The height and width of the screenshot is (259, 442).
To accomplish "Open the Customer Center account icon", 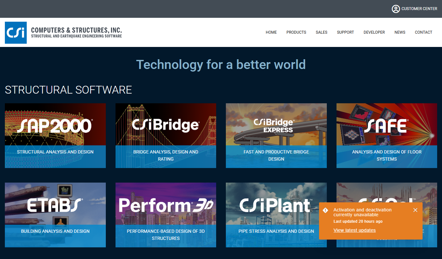I will tap(396, 9).
